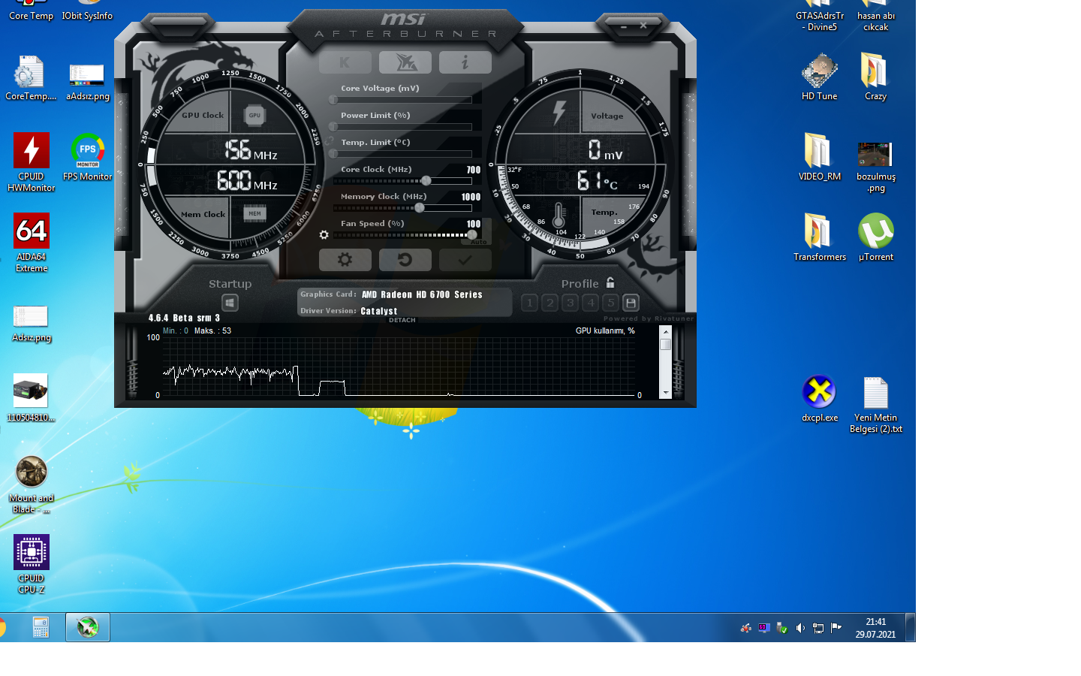
Task: Select the Adsız.png desktop file
Action: (31, 324)
